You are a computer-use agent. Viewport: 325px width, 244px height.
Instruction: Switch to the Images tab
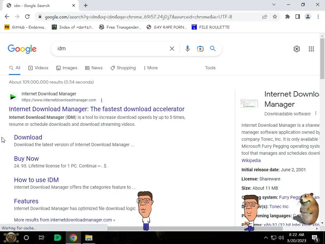pos(67,68)
